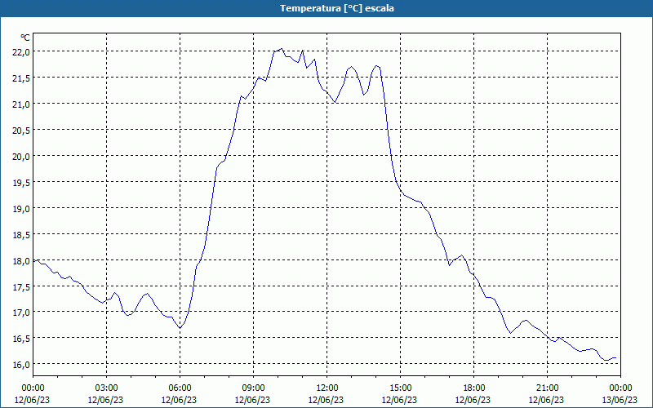Screen dimensions: 653x408
Task: Select the 21,0 y-axis label
Action: click(x=21, y=104)
